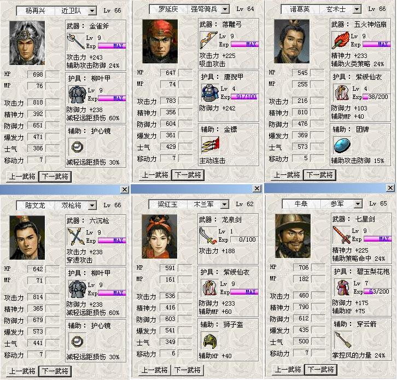Click the 唐猊甲 Exp 91/100 progress bar
The height and width of the screenshot is (380, 397).
click(244, 97)
